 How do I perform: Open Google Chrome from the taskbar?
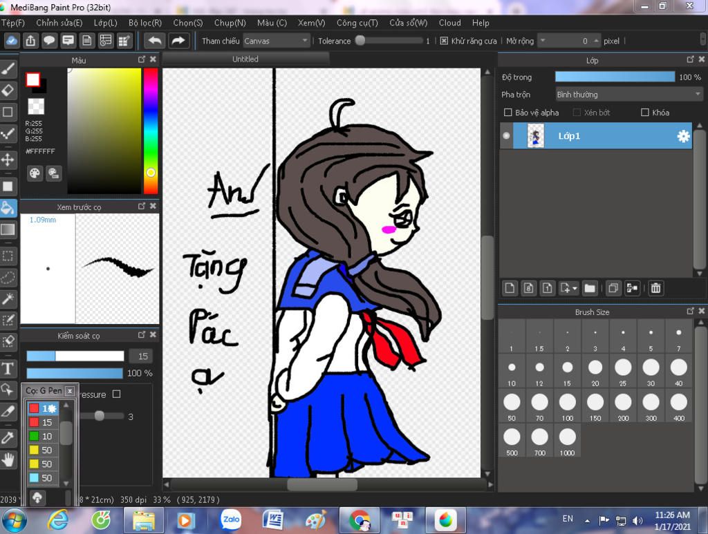tap(360, 520)
